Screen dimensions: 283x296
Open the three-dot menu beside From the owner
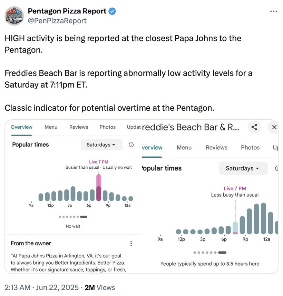coord(131,244)
